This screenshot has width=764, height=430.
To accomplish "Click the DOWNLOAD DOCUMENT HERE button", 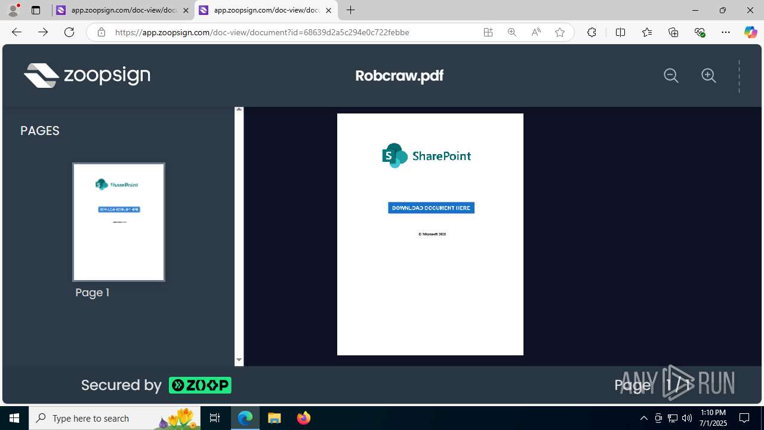I will (431, 208).
